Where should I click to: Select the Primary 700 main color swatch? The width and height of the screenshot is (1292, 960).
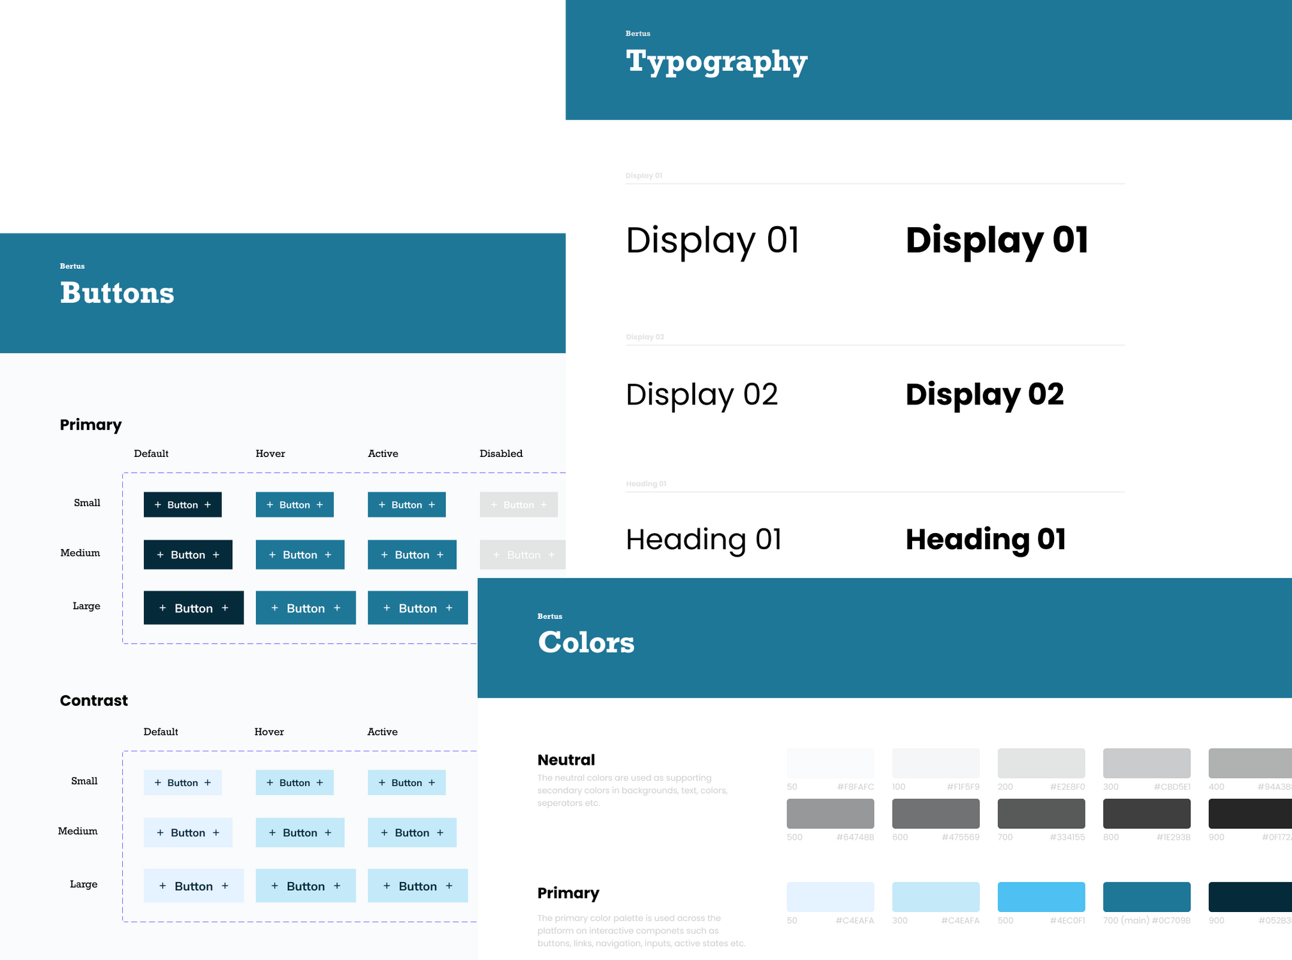click(1146, 897)
